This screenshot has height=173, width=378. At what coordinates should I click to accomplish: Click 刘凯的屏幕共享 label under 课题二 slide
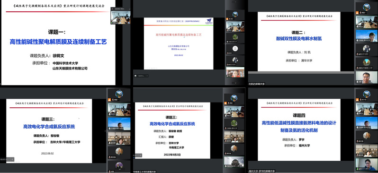(257, 84)
